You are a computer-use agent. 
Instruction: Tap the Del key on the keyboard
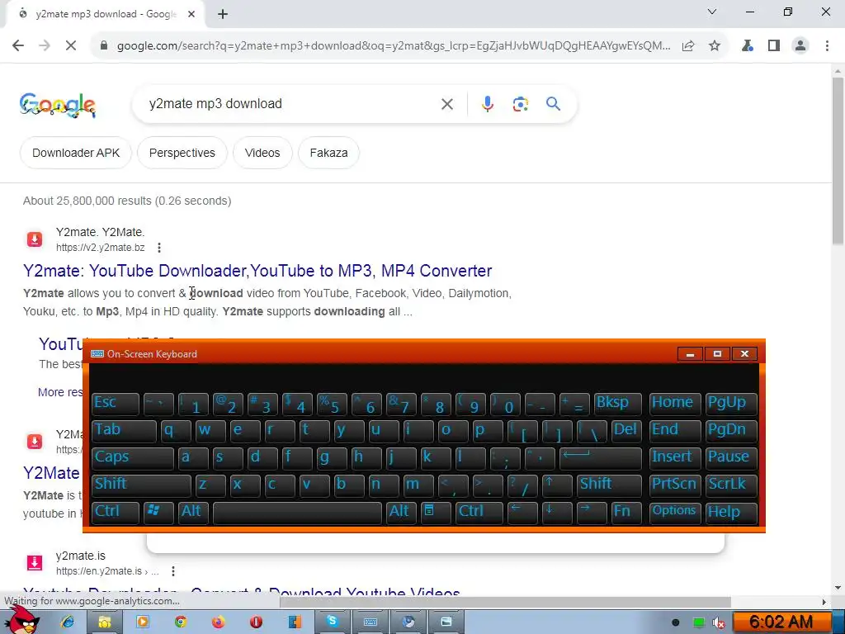(625, 431)
